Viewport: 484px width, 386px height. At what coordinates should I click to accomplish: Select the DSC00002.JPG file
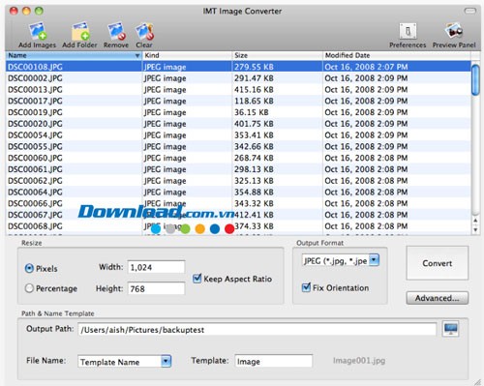click(238, 78)
